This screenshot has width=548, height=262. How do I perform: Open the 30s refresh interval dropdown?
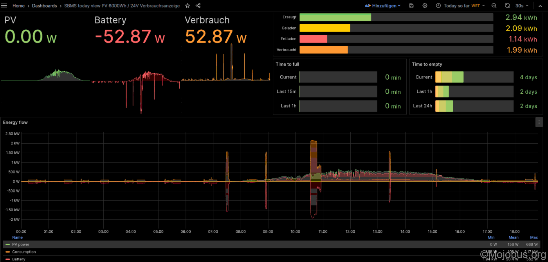(x=522, y=6)
